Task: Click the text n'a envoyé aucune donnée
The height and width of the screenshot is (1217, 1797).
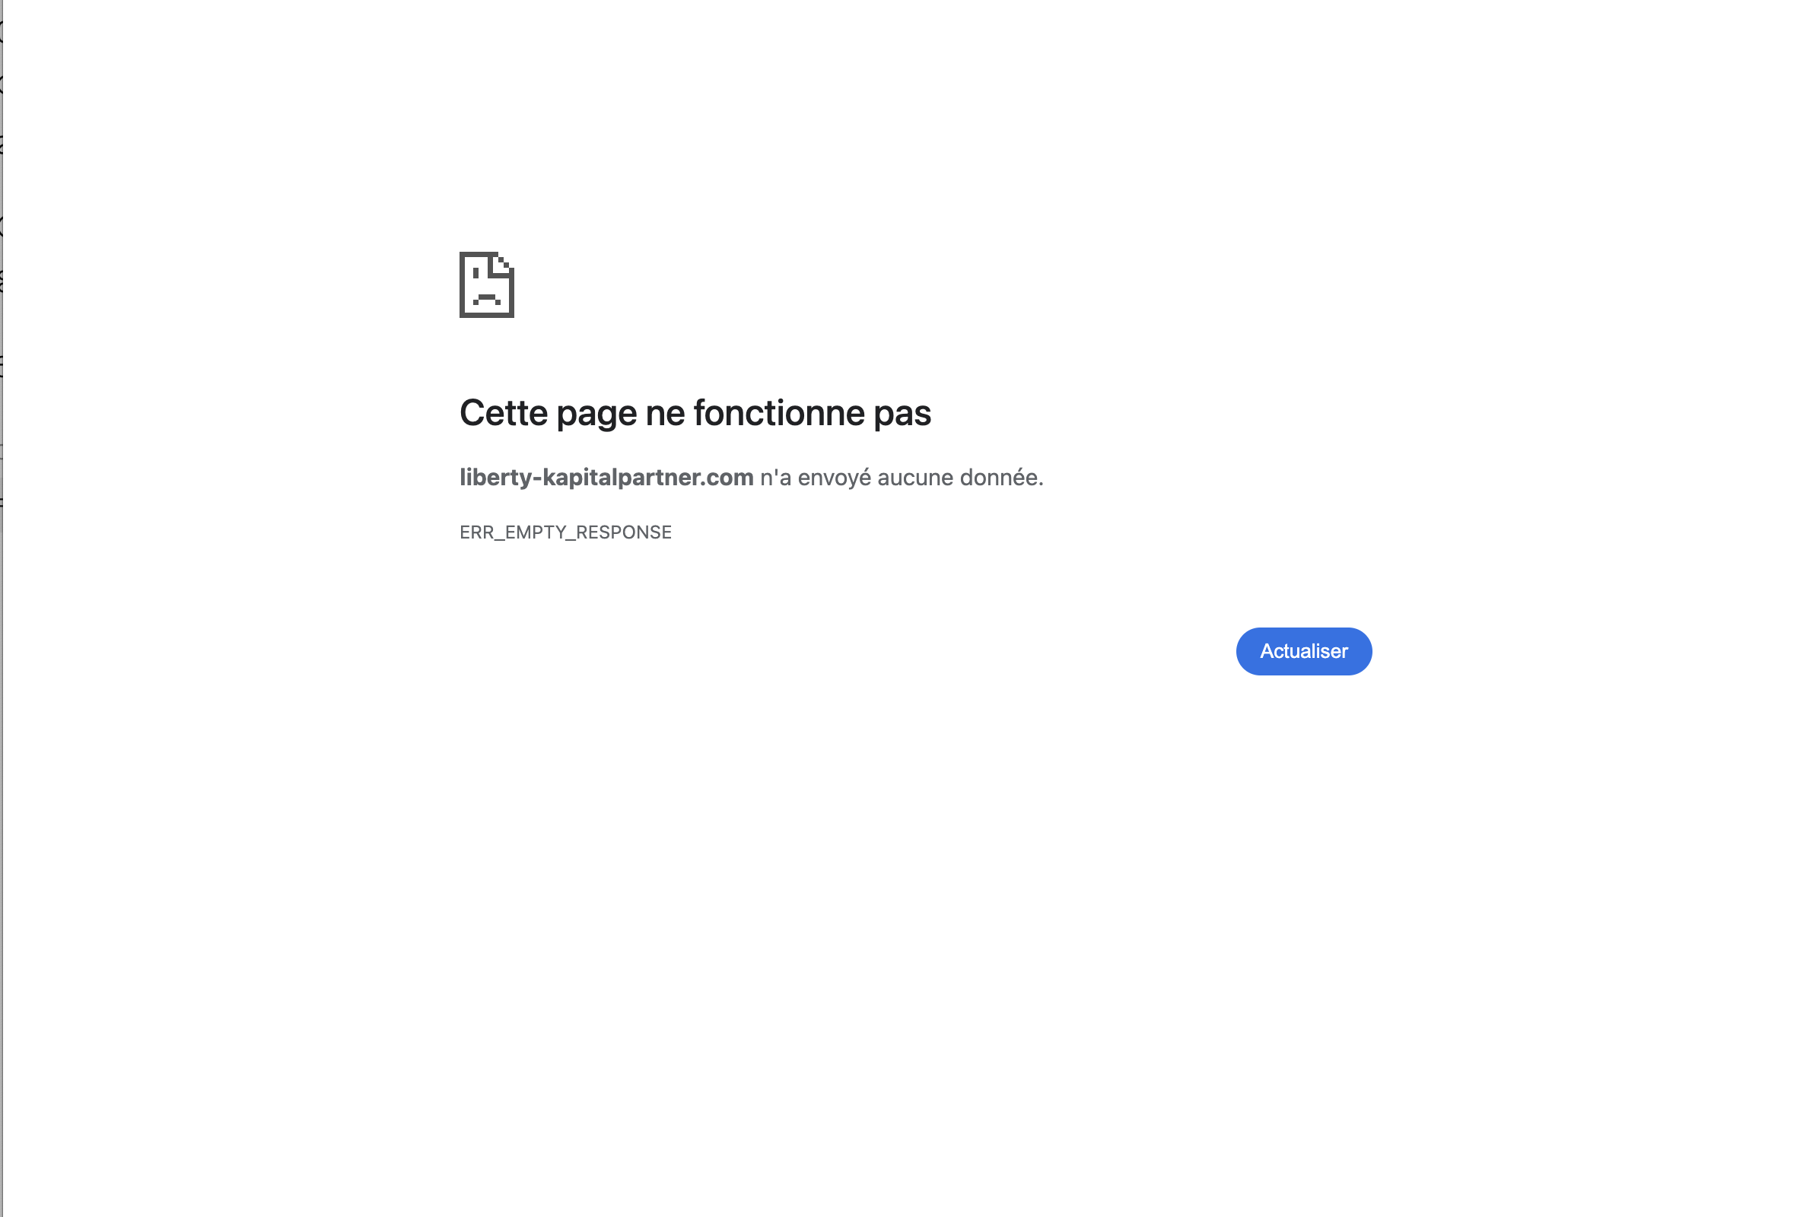Action: pyautogui.click(x=902, y=477)
